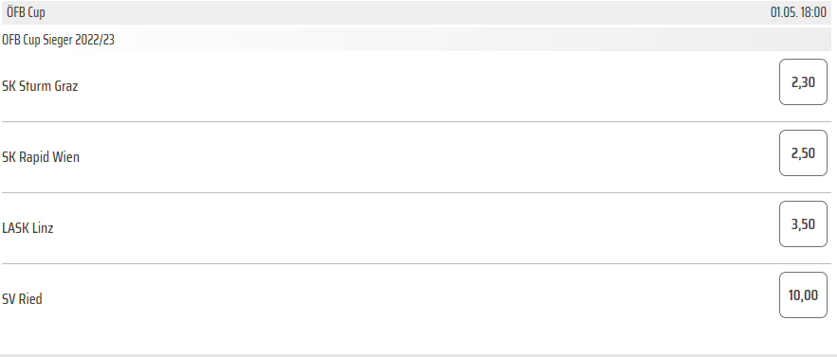Click the empty middle of the LASK Linz row
Viewport: 837px width, 357px height.
416,228
